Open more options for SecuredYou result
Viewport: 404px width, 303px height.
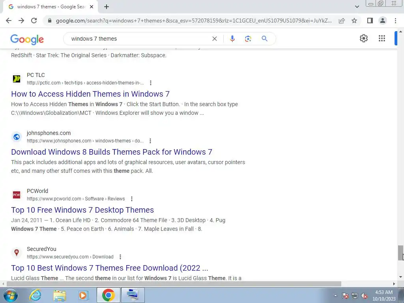(x=120, y=256)
